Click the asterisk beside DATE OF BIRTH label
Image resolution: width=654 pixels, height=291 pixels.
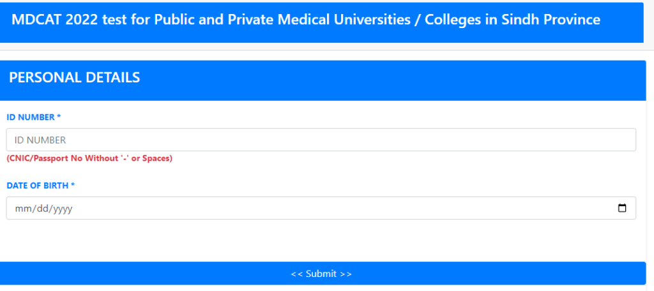tap(73, 186)
